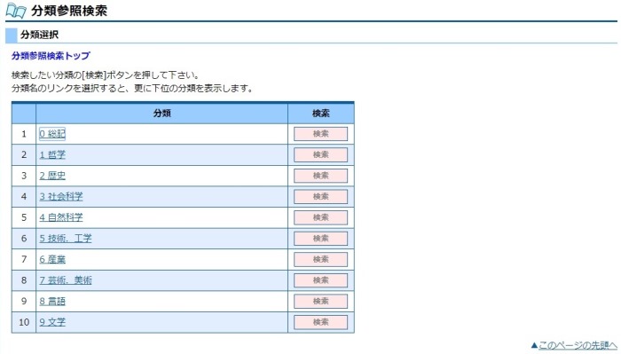Click 検索 button for 2 歴史 row

point(321,176)
